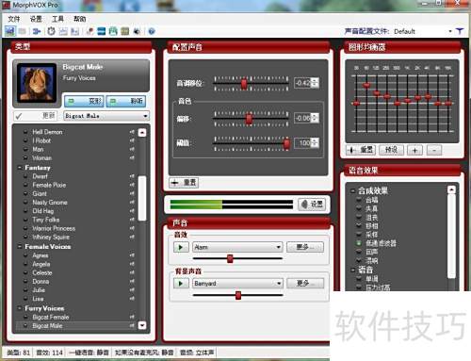Click the green printer-like toolbar icon
Screen dimensions: 471x361
coord(113,31)
